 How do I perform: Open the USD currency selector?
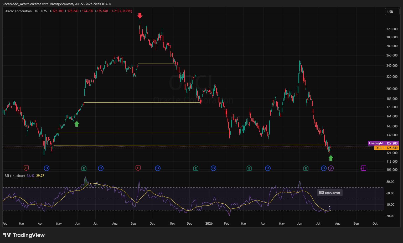point(392,12)
